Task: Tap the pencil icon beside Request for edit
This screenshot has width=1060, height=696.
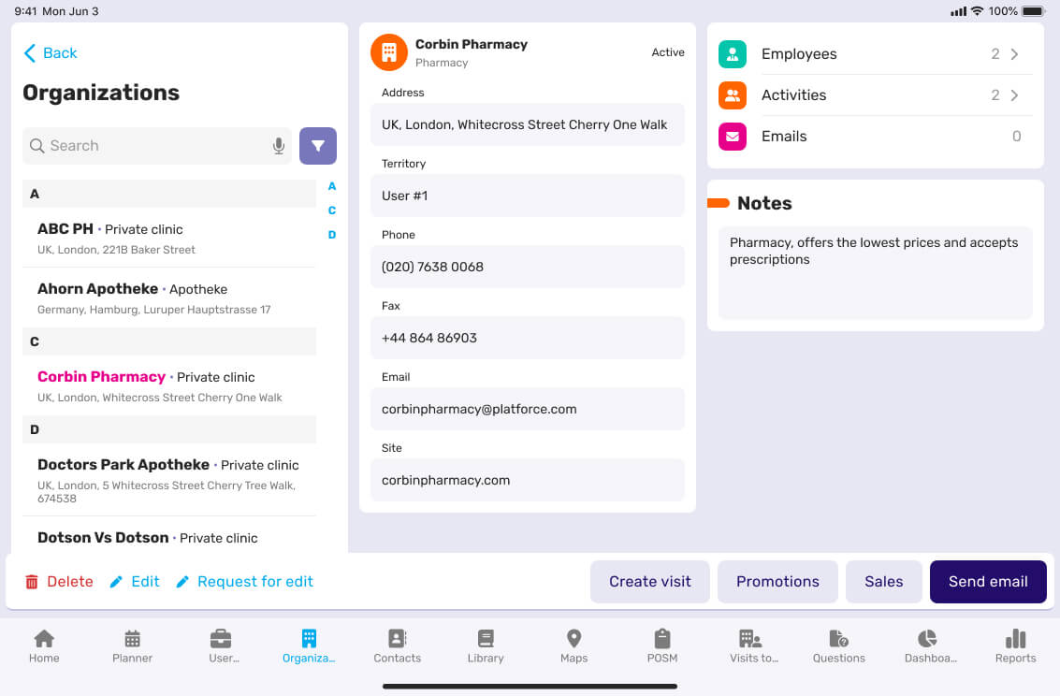Action: click(x=182, y=582)
